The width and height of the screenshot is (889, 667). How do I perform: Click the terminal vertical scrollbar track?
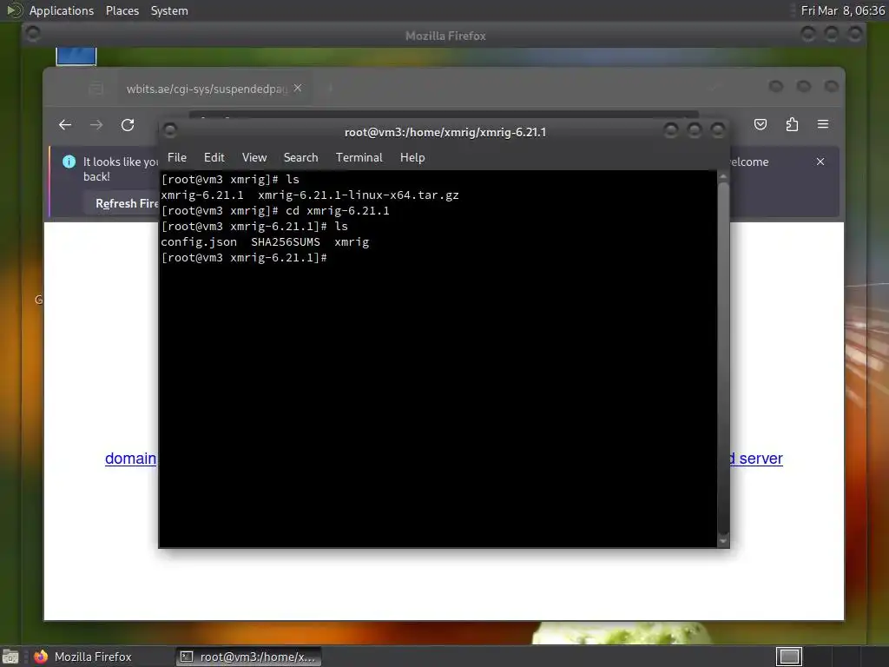pyautogui.click(x=723, y=359)
